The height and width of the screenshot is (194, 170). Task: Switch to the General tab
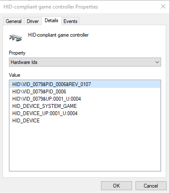click(14, 21)
